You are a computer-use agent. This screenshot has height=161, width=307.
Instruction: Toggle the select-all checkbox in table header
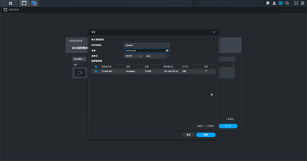click(96, 67)
